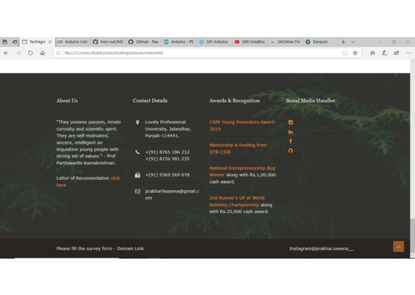415x295 pixels.
Task: Click the Domain Link survey form text
Action: coord(131,248)
